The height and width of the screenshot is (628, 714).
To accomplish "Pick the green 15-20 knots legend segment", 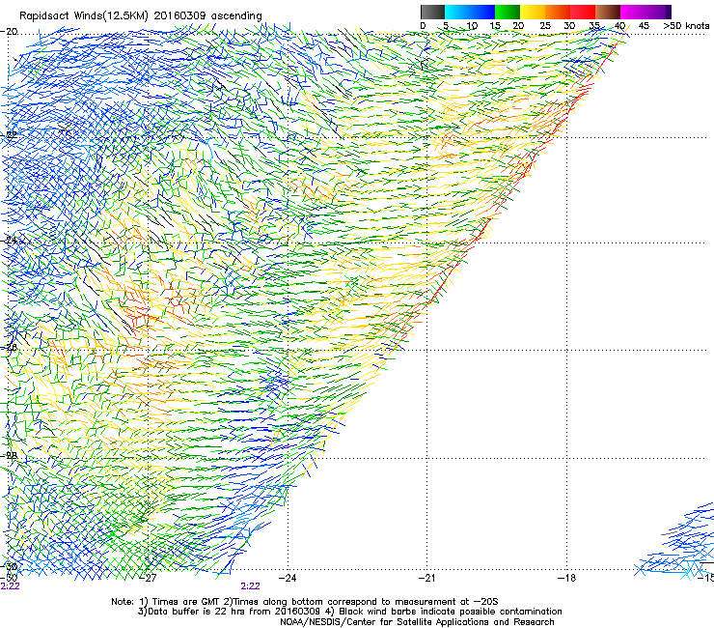I will pos(508,12).
